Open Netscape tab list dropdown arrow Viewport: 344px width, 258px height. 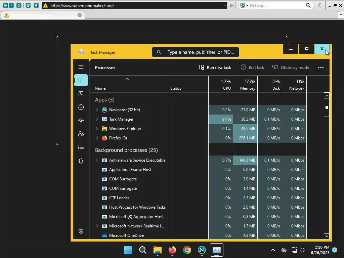coord(341,15)
